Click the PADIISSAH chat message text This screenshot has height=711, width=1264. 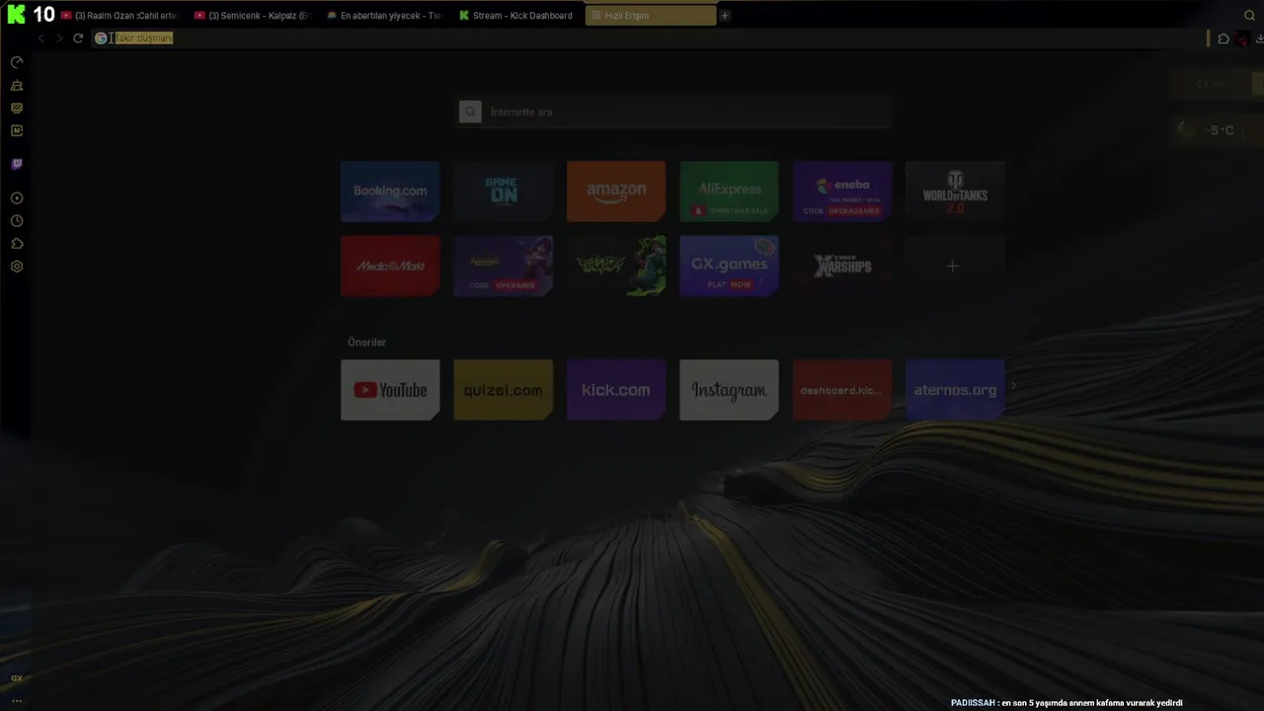point(1066,703)
